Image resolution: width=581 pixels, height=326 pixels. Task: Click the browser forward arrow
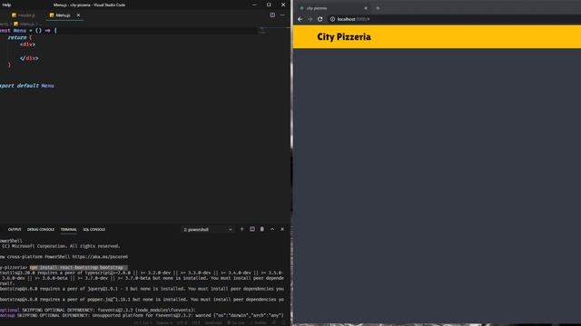310,19
